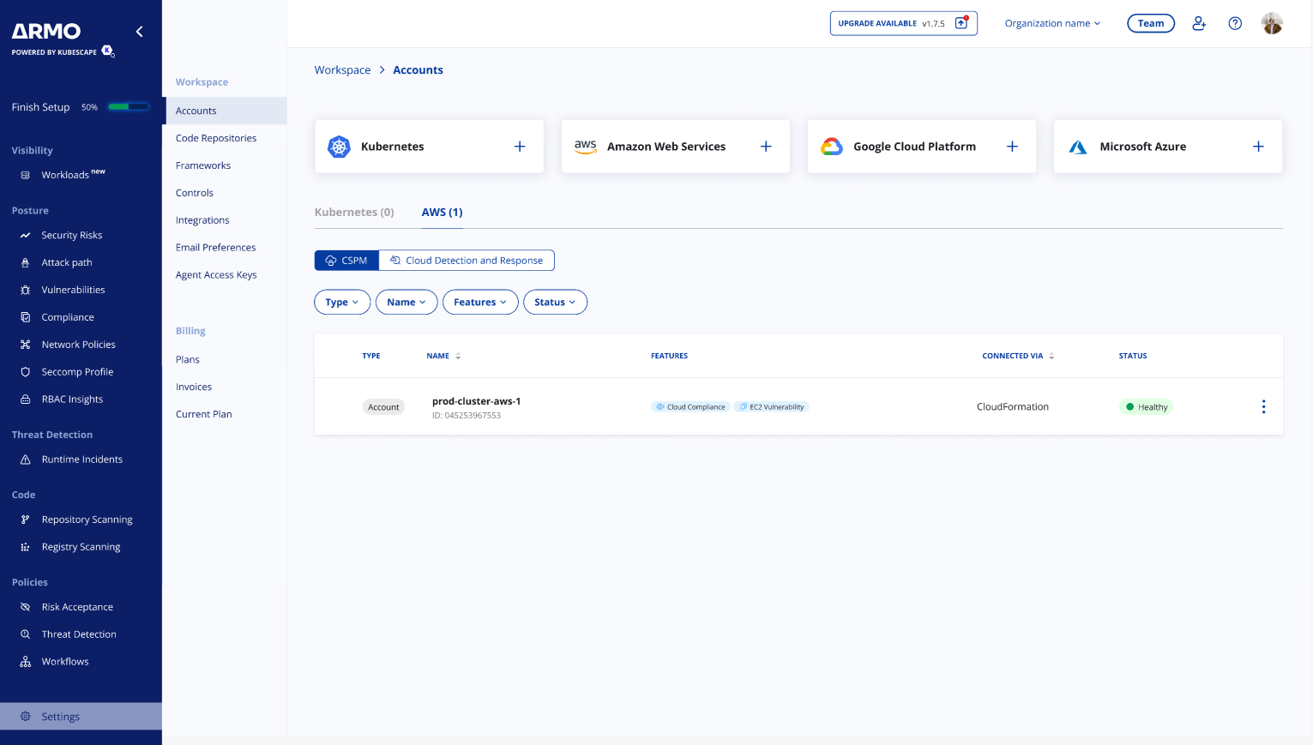Open the Status filter dropdown
1313x745 pixels.
click(555, 303)
